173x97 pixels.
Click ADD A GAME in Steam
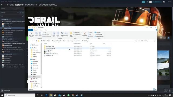point(6,91)
